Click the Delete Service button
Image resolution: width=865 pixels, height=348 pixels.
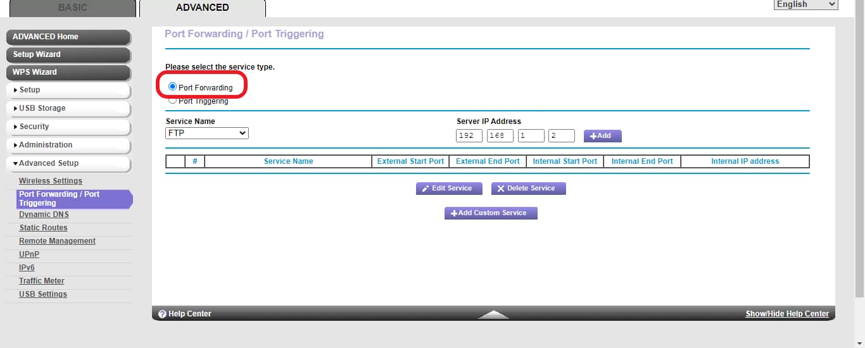point(528,189)
